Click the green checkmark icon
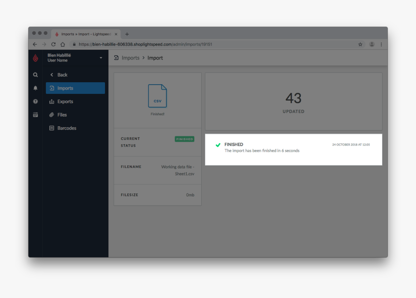416x298 pixels. [x=218, y=145]
